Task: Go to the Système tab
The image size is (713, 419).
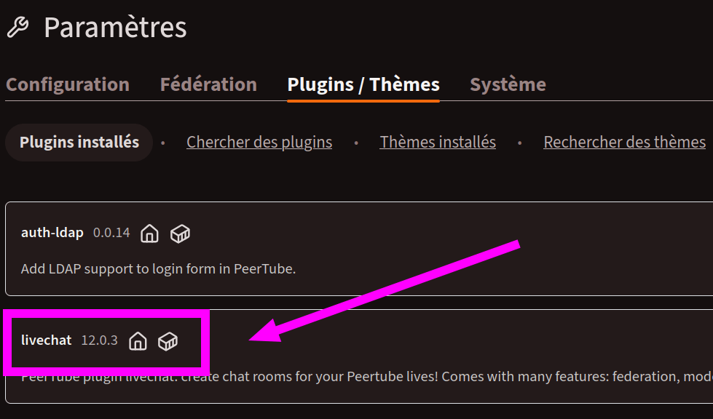Action: tap(508, 84)
